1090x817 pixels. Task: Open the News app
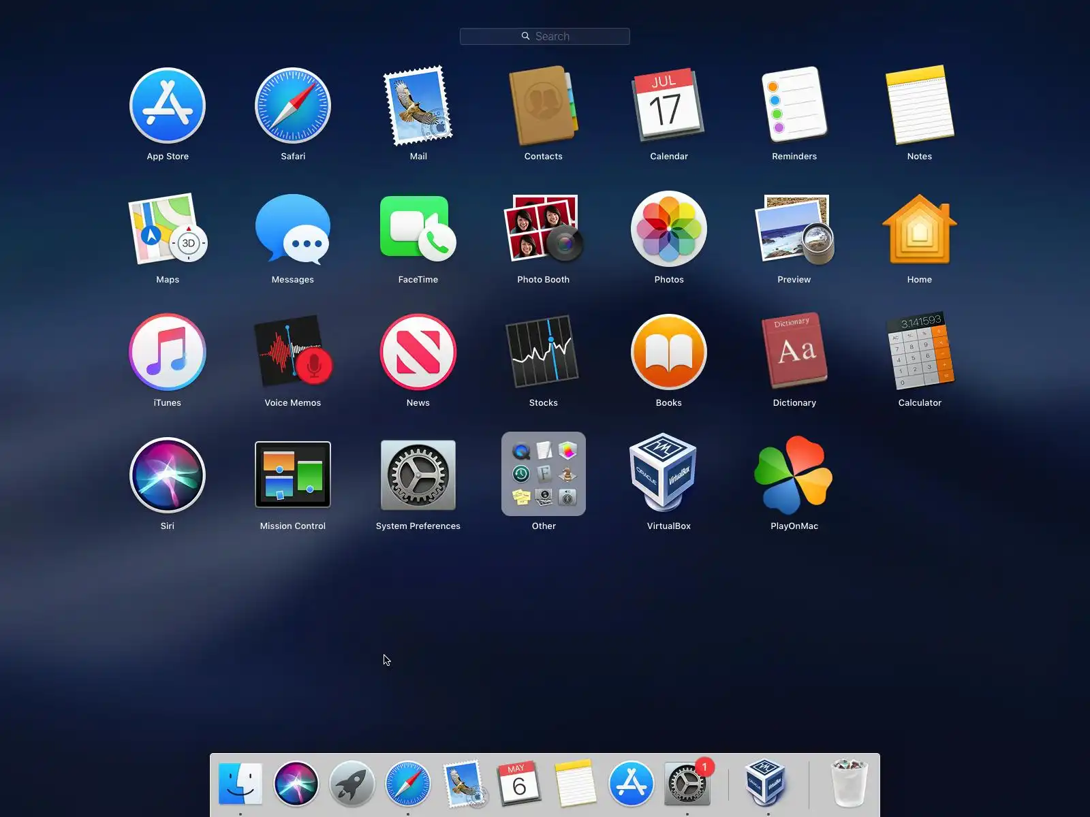tap(418, 352)
